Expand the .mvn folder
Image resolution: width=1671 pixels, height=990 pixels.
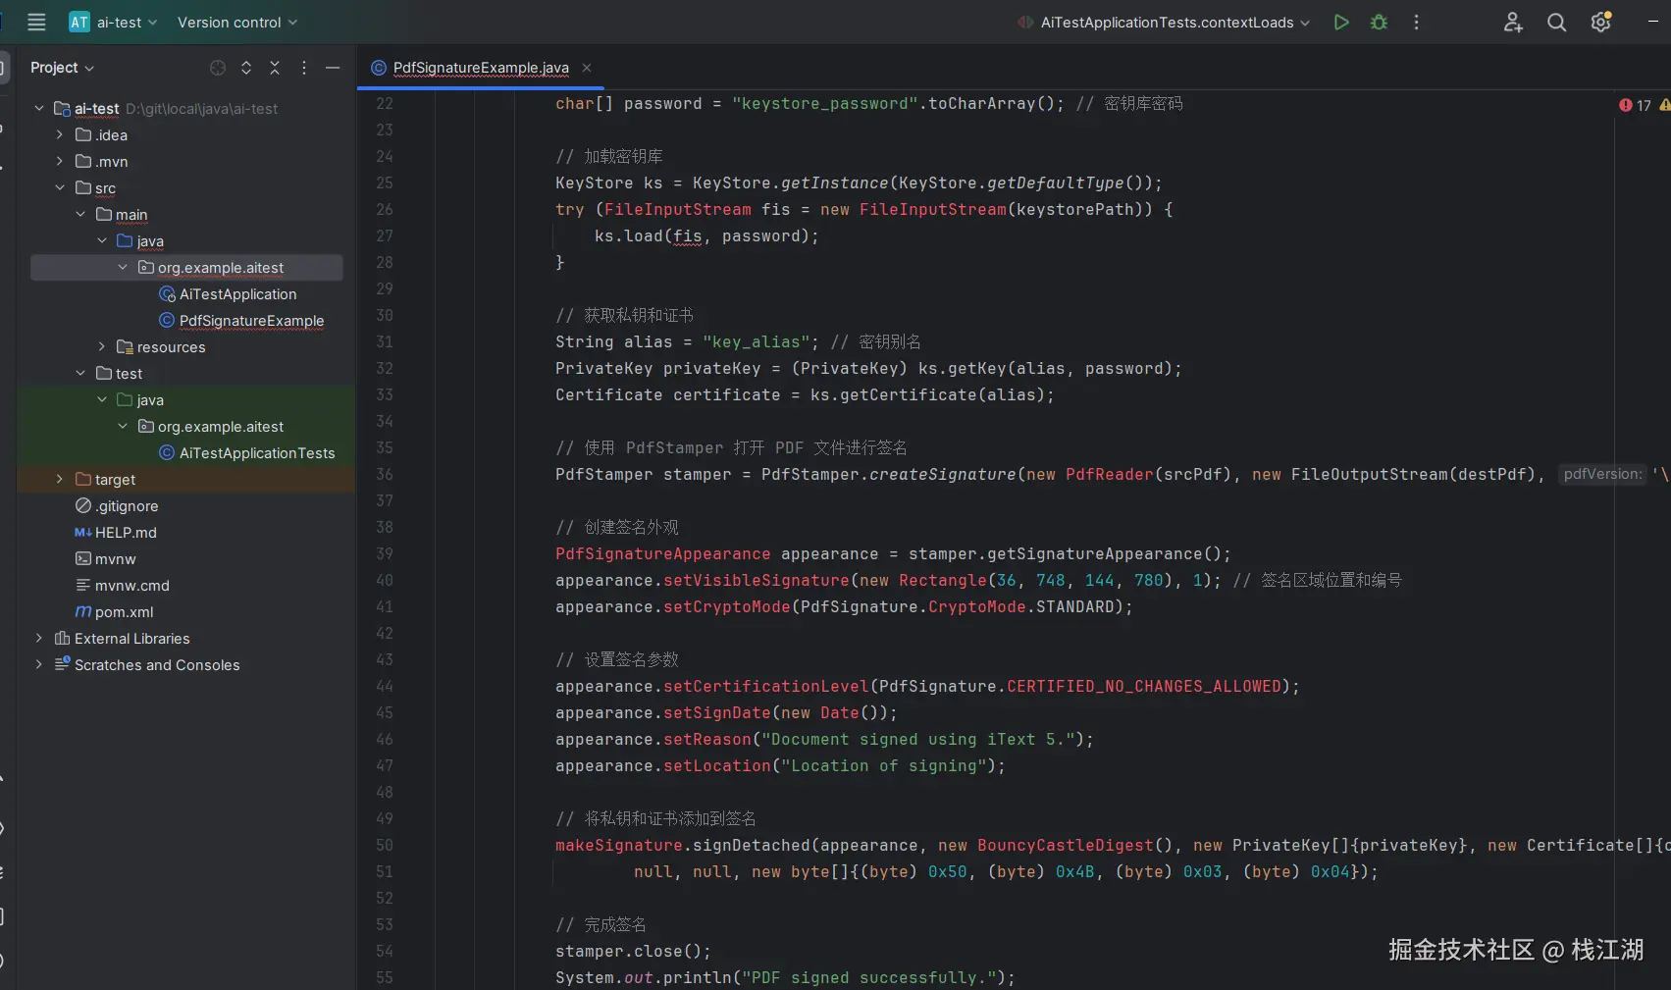point(60,161)
